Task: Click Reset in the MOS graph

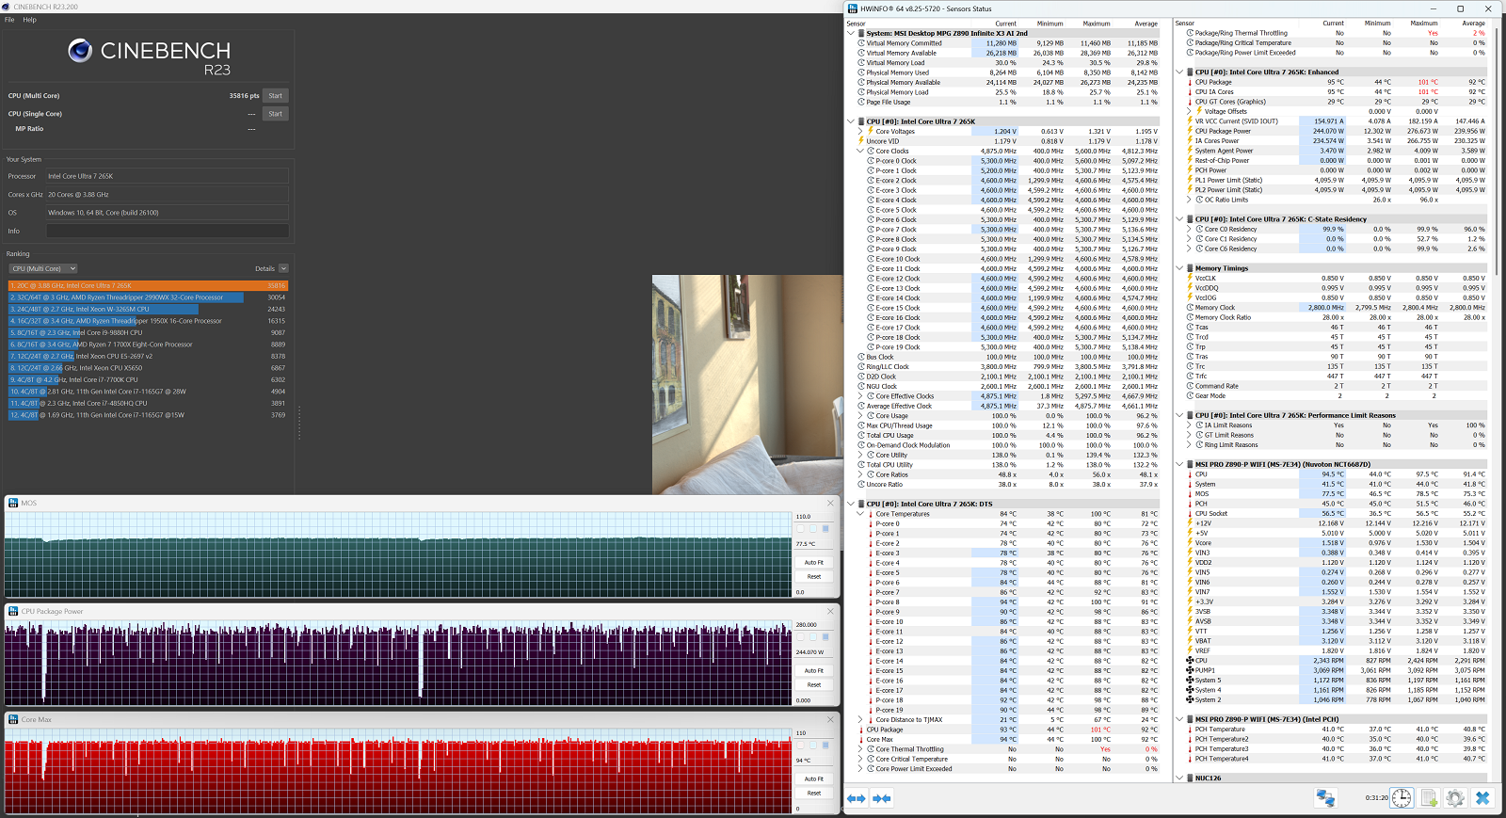Action: (x=814, y=576)
